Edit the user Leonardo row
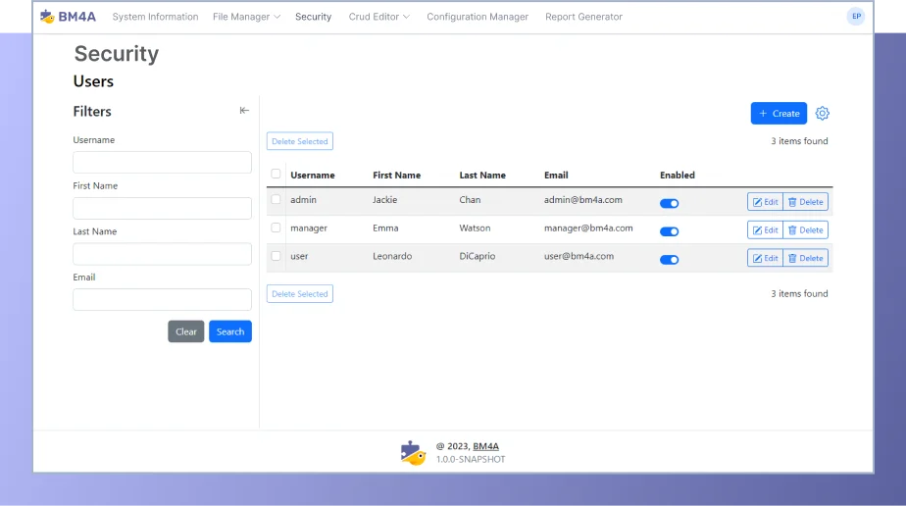Viewport: 906px width, 506px height. tap(765, 258)
